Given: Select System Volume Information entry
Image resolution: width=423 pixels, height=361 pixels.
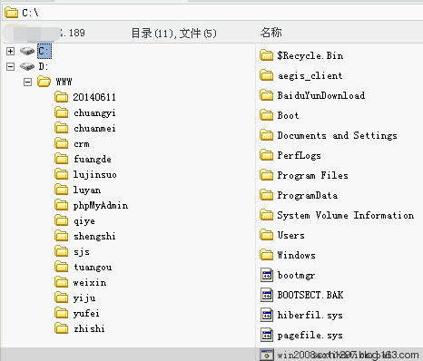Looking at the screenshot, I should click(x=346, y=215).
